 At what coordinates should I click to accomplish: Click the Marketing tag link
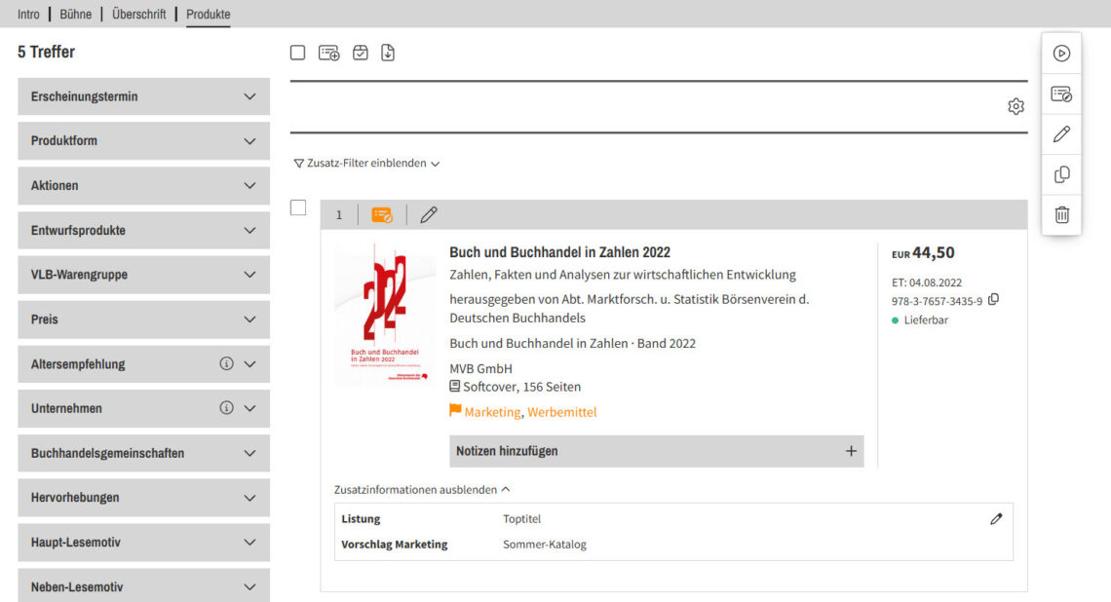492,412
